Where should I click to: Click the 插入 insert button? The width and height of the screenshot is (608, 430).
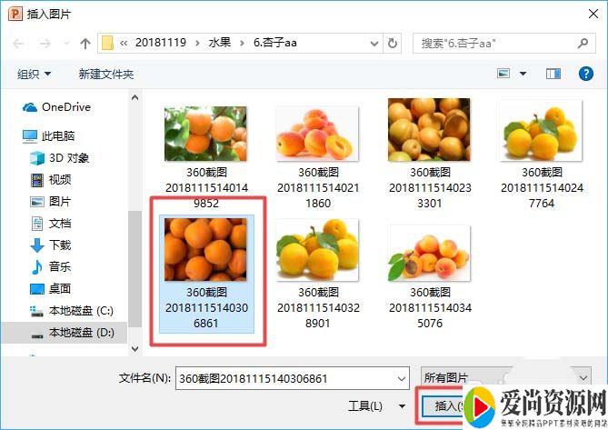[x=445, y=405]
